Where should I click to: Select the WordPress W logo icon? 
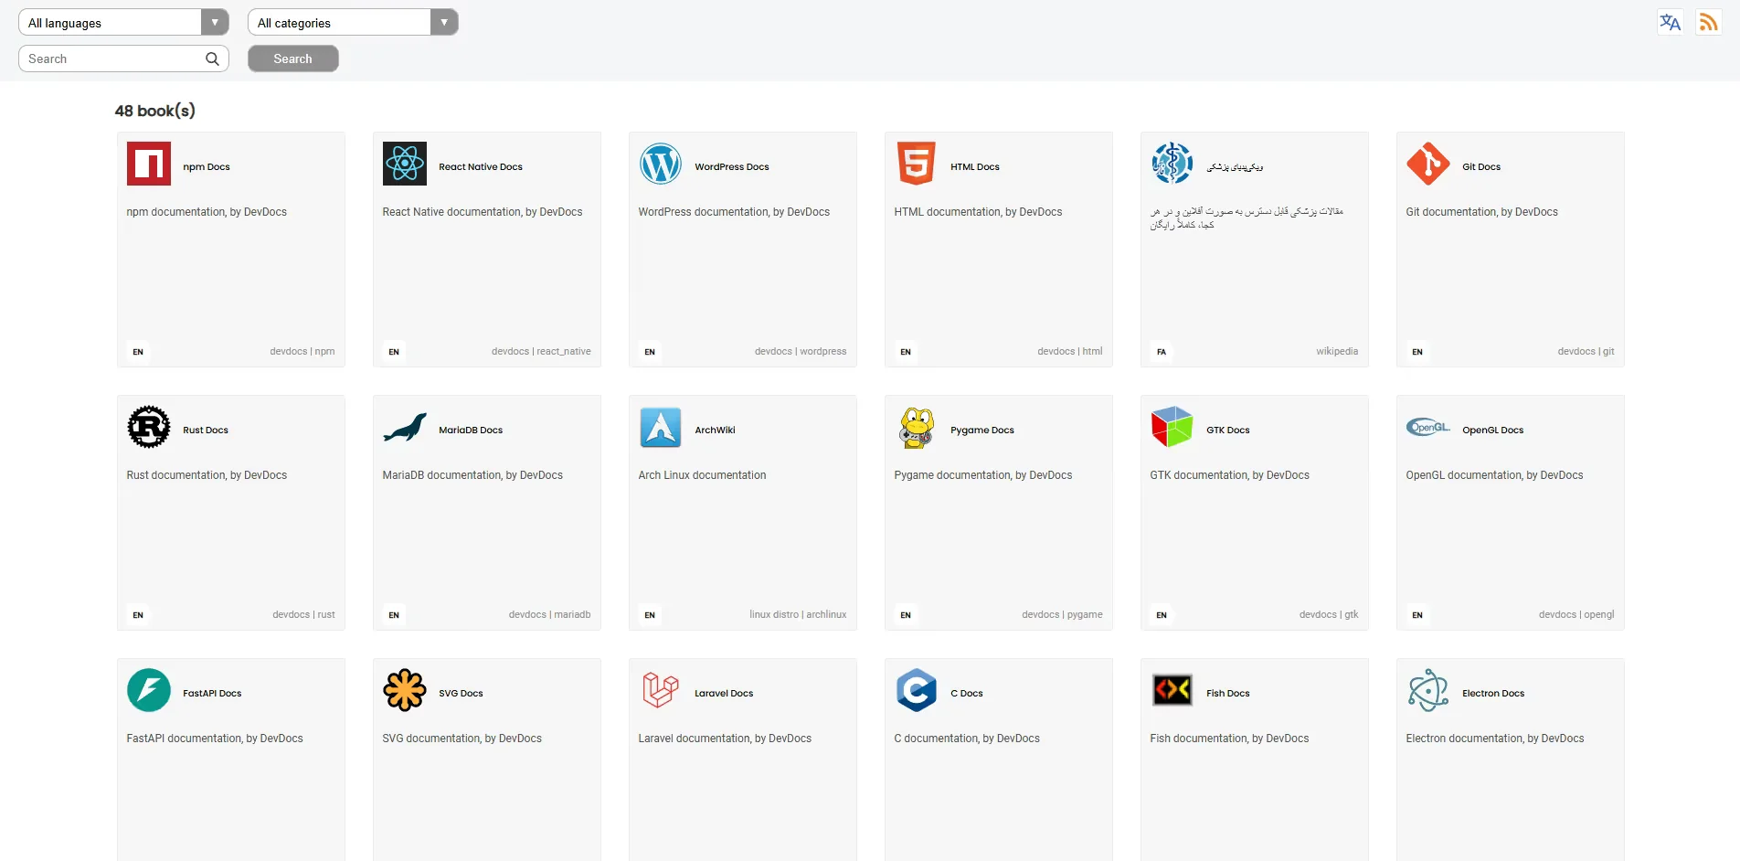pos(661,164)
